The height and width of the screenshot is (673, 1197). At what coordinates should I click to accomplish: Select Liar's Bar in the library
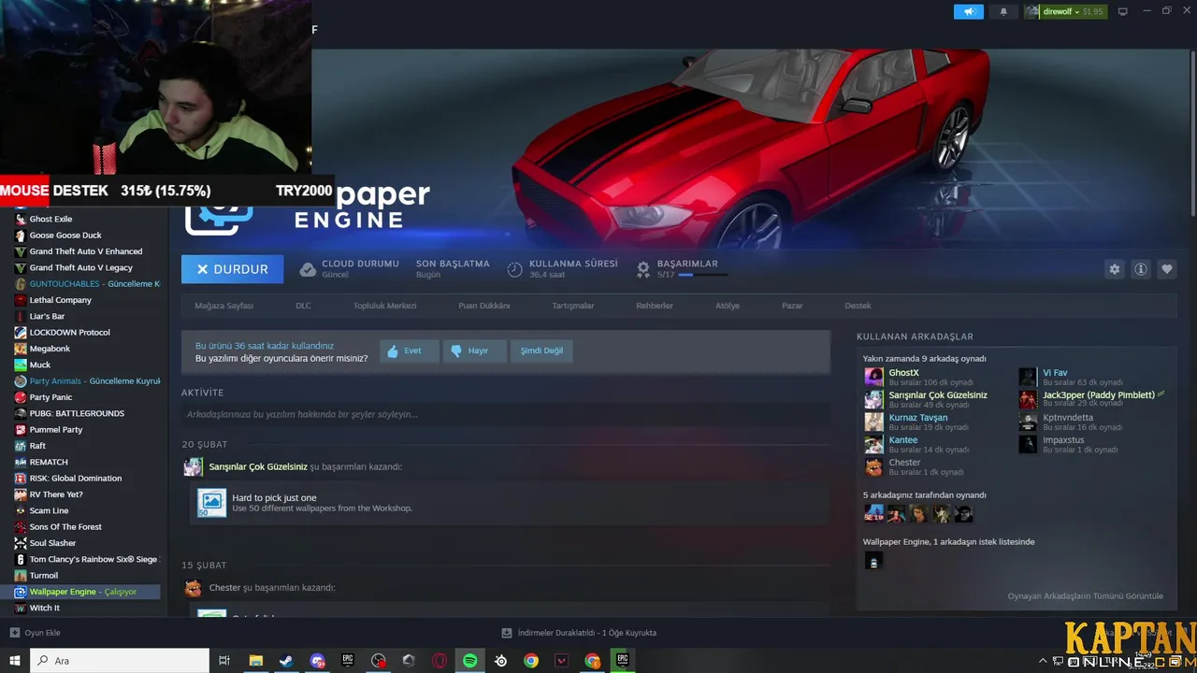(47, 316)
